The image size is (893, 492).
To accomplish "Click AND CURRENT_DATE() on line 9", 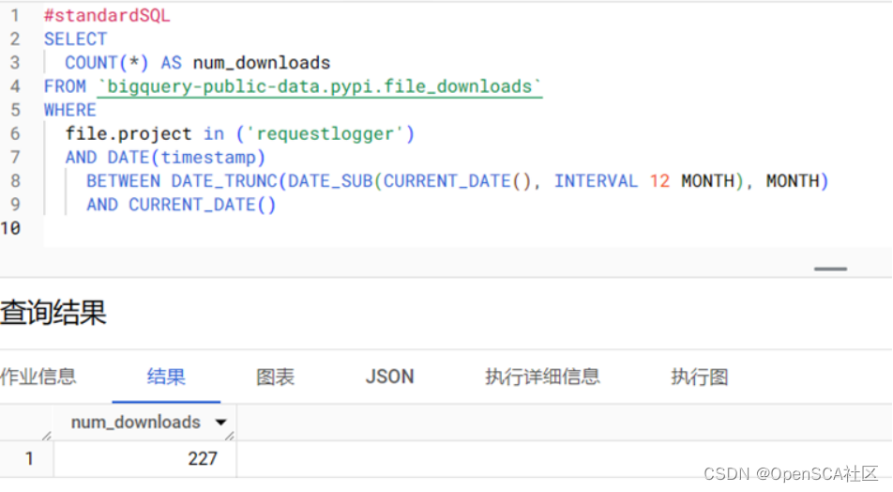I will click(181, 205).
